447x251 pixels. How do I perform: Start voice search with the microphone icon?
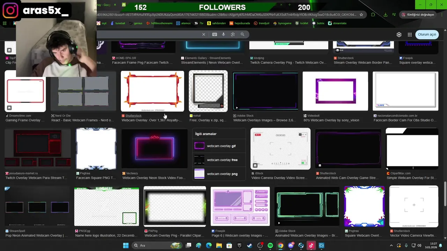223,35
